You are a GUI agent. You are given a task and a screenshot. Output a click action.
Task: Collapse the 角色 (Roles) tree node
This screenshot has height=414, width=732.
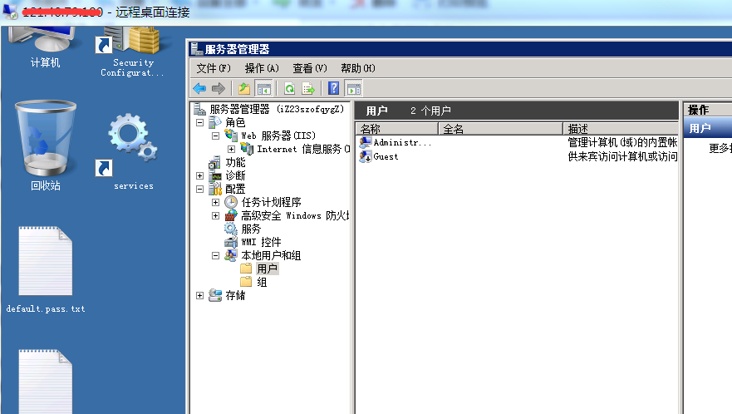(x=200, y=122)
